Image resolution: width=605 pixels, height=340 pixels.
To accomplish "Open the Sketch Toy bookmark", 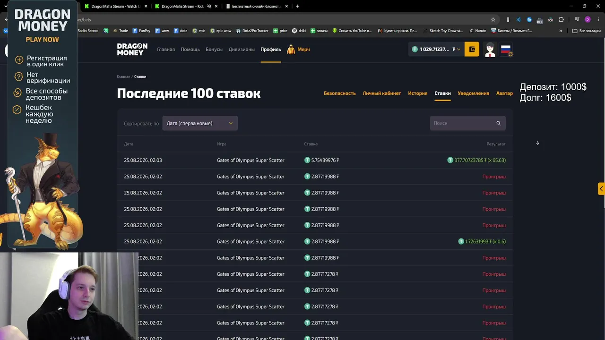I will point(443,31).
